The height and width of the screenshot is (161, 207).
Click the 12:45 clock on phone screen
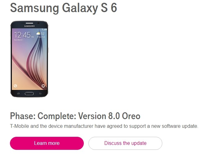coord(22,35)
